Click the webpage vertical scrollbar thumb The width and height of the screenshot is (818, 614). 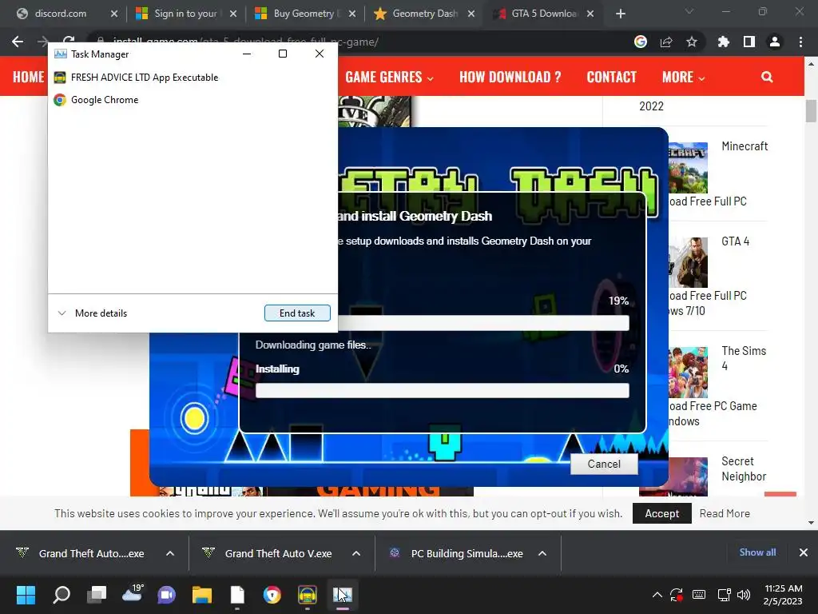811,110
